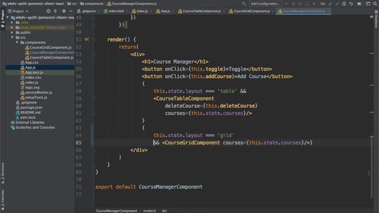The image size is (379, 213).
Task: Hide the Project panel with minus icon
Action: [70, 11]
